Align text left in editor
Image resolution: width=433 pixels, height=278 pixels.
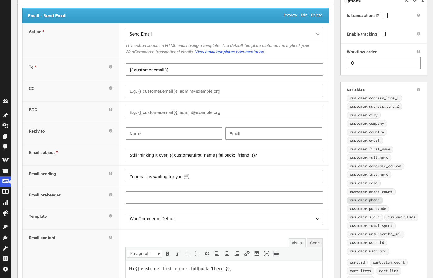217,254
